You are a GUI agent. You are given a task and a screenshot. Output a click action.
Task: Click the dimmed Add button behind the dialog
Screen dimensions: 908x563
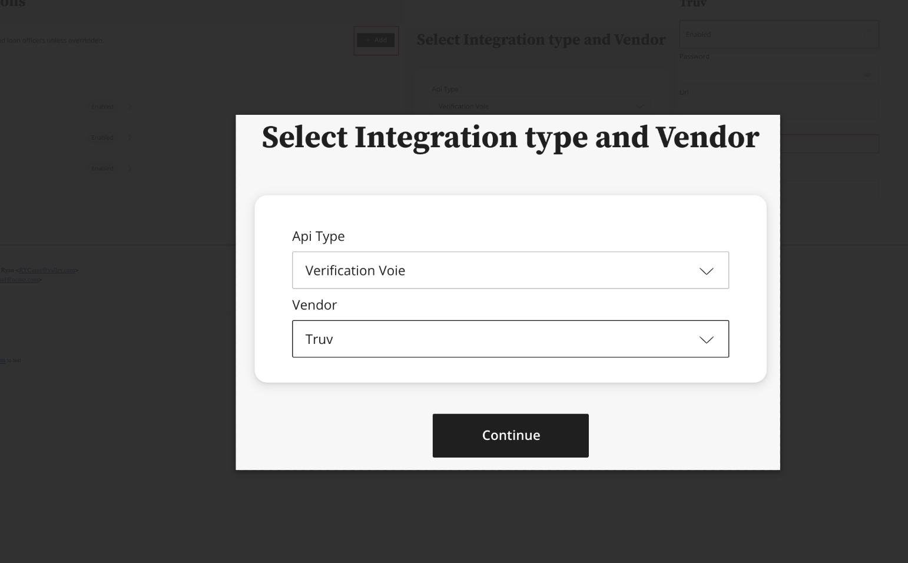(376, 40)
